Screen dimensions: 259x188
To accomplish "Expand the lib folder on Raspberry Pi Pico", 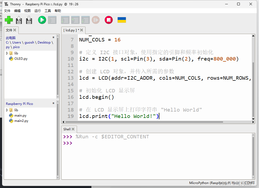I will click(7, 110).
